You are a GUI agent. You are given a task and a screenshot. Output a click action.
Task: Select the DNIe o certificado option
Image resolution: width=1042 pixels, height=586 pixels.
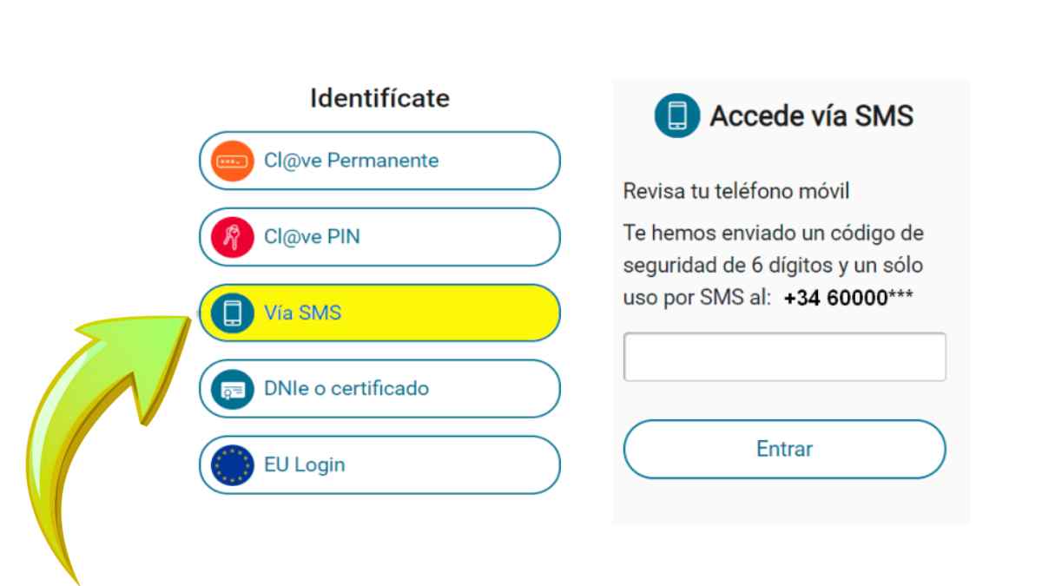click(379, 388)
